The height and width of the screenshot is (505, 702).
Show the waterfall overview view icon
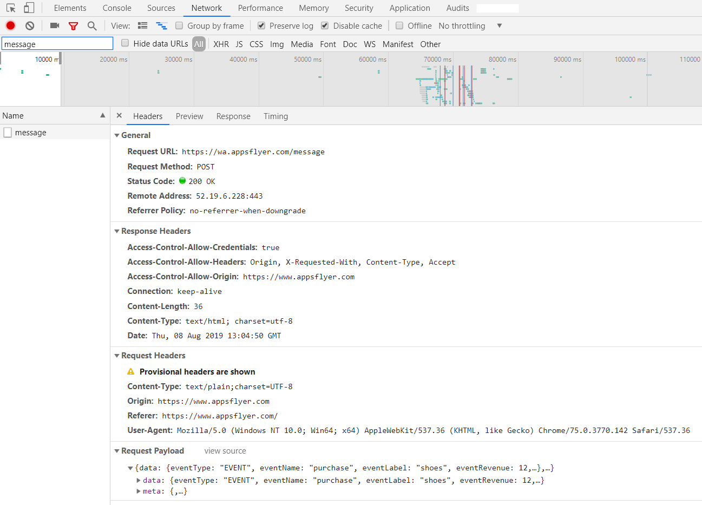tap(161, 25)
